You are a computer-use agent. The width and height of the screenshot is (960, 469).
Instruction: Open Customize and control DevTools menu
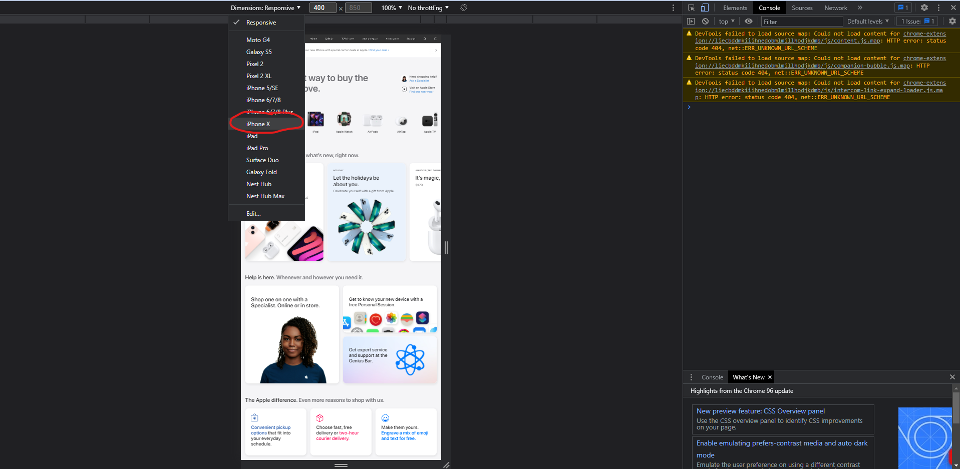pyautogui.click(x=938, y=8)
